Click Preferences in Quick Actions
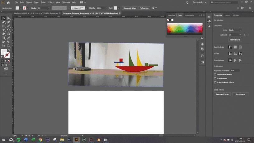The image size is (254, 143). (x=240, y=94)
